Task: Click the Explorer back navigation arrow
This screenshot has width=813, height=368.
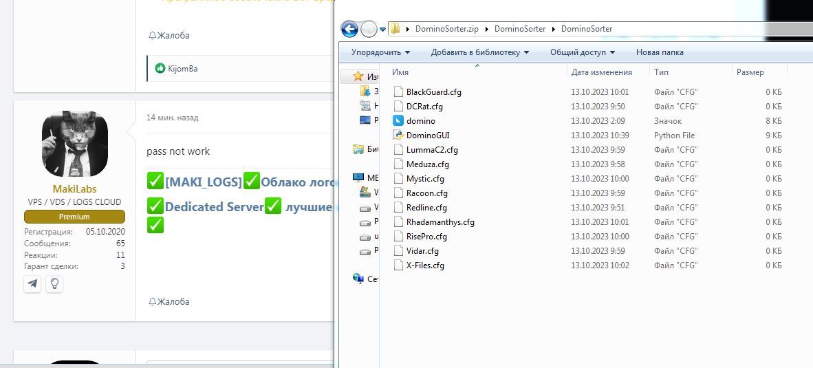Action: click(349, 29)
